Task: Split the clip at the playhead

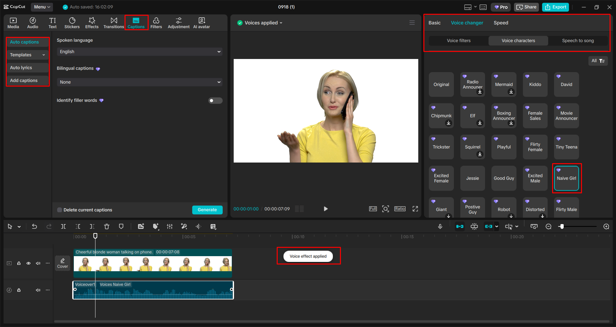Action: coord(63,226)
